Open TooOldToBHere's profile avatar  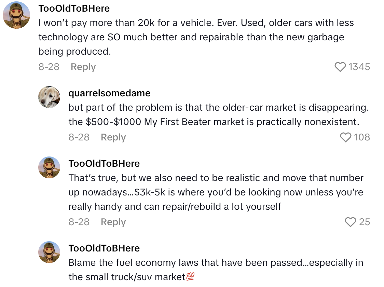(x=16, y=15)
